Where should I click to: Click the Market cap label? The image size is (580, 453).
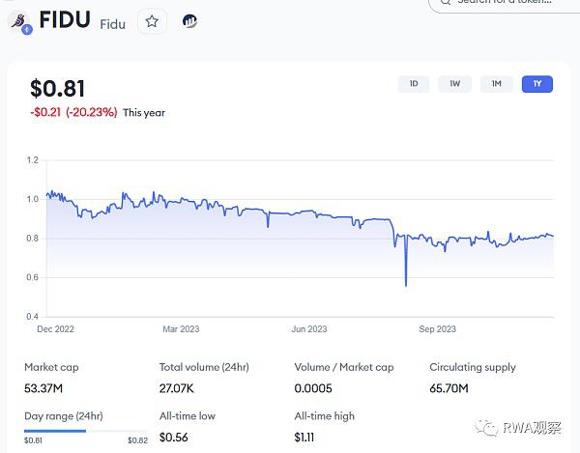pos(53,367)
